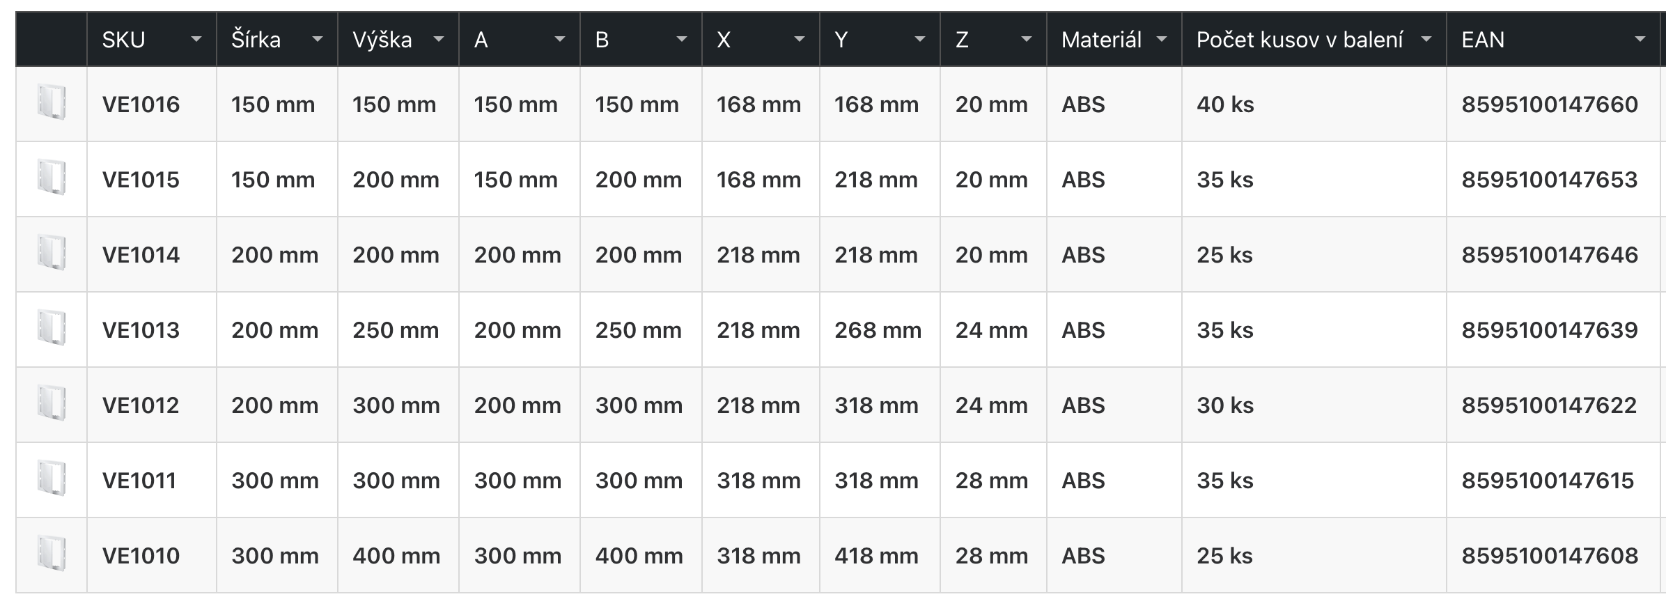Screen dimensions: 1666x599
Task: Select the VE1010 SKU cell
Action: 152,556
